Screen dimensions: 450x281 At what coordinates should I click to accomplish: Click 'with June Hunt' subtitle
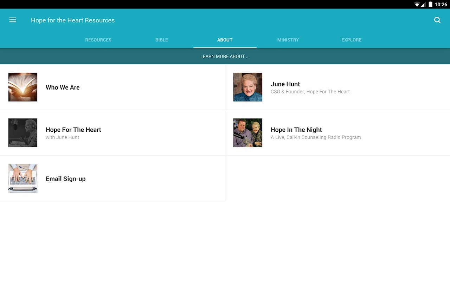(x=62, y=137)
